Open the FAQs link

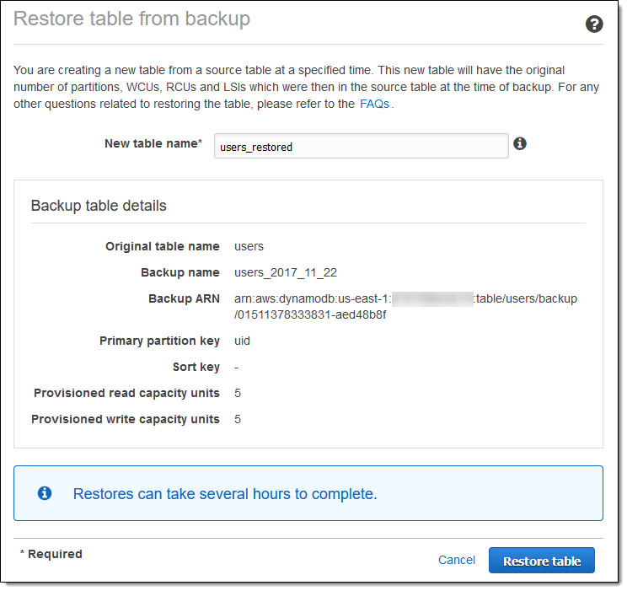(374, 105)
